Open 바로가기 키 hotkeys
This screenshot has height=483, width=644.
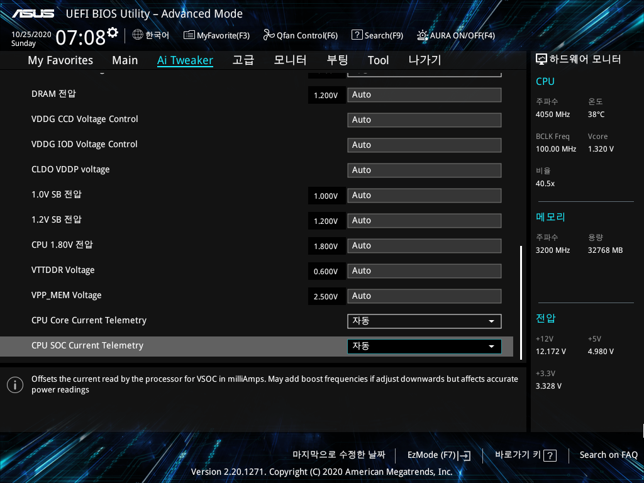click(x=518, y=455)
